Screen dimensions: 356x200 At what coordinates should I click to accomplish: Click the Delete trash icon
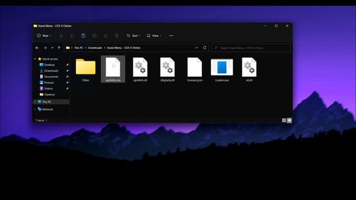click(117, 36)
